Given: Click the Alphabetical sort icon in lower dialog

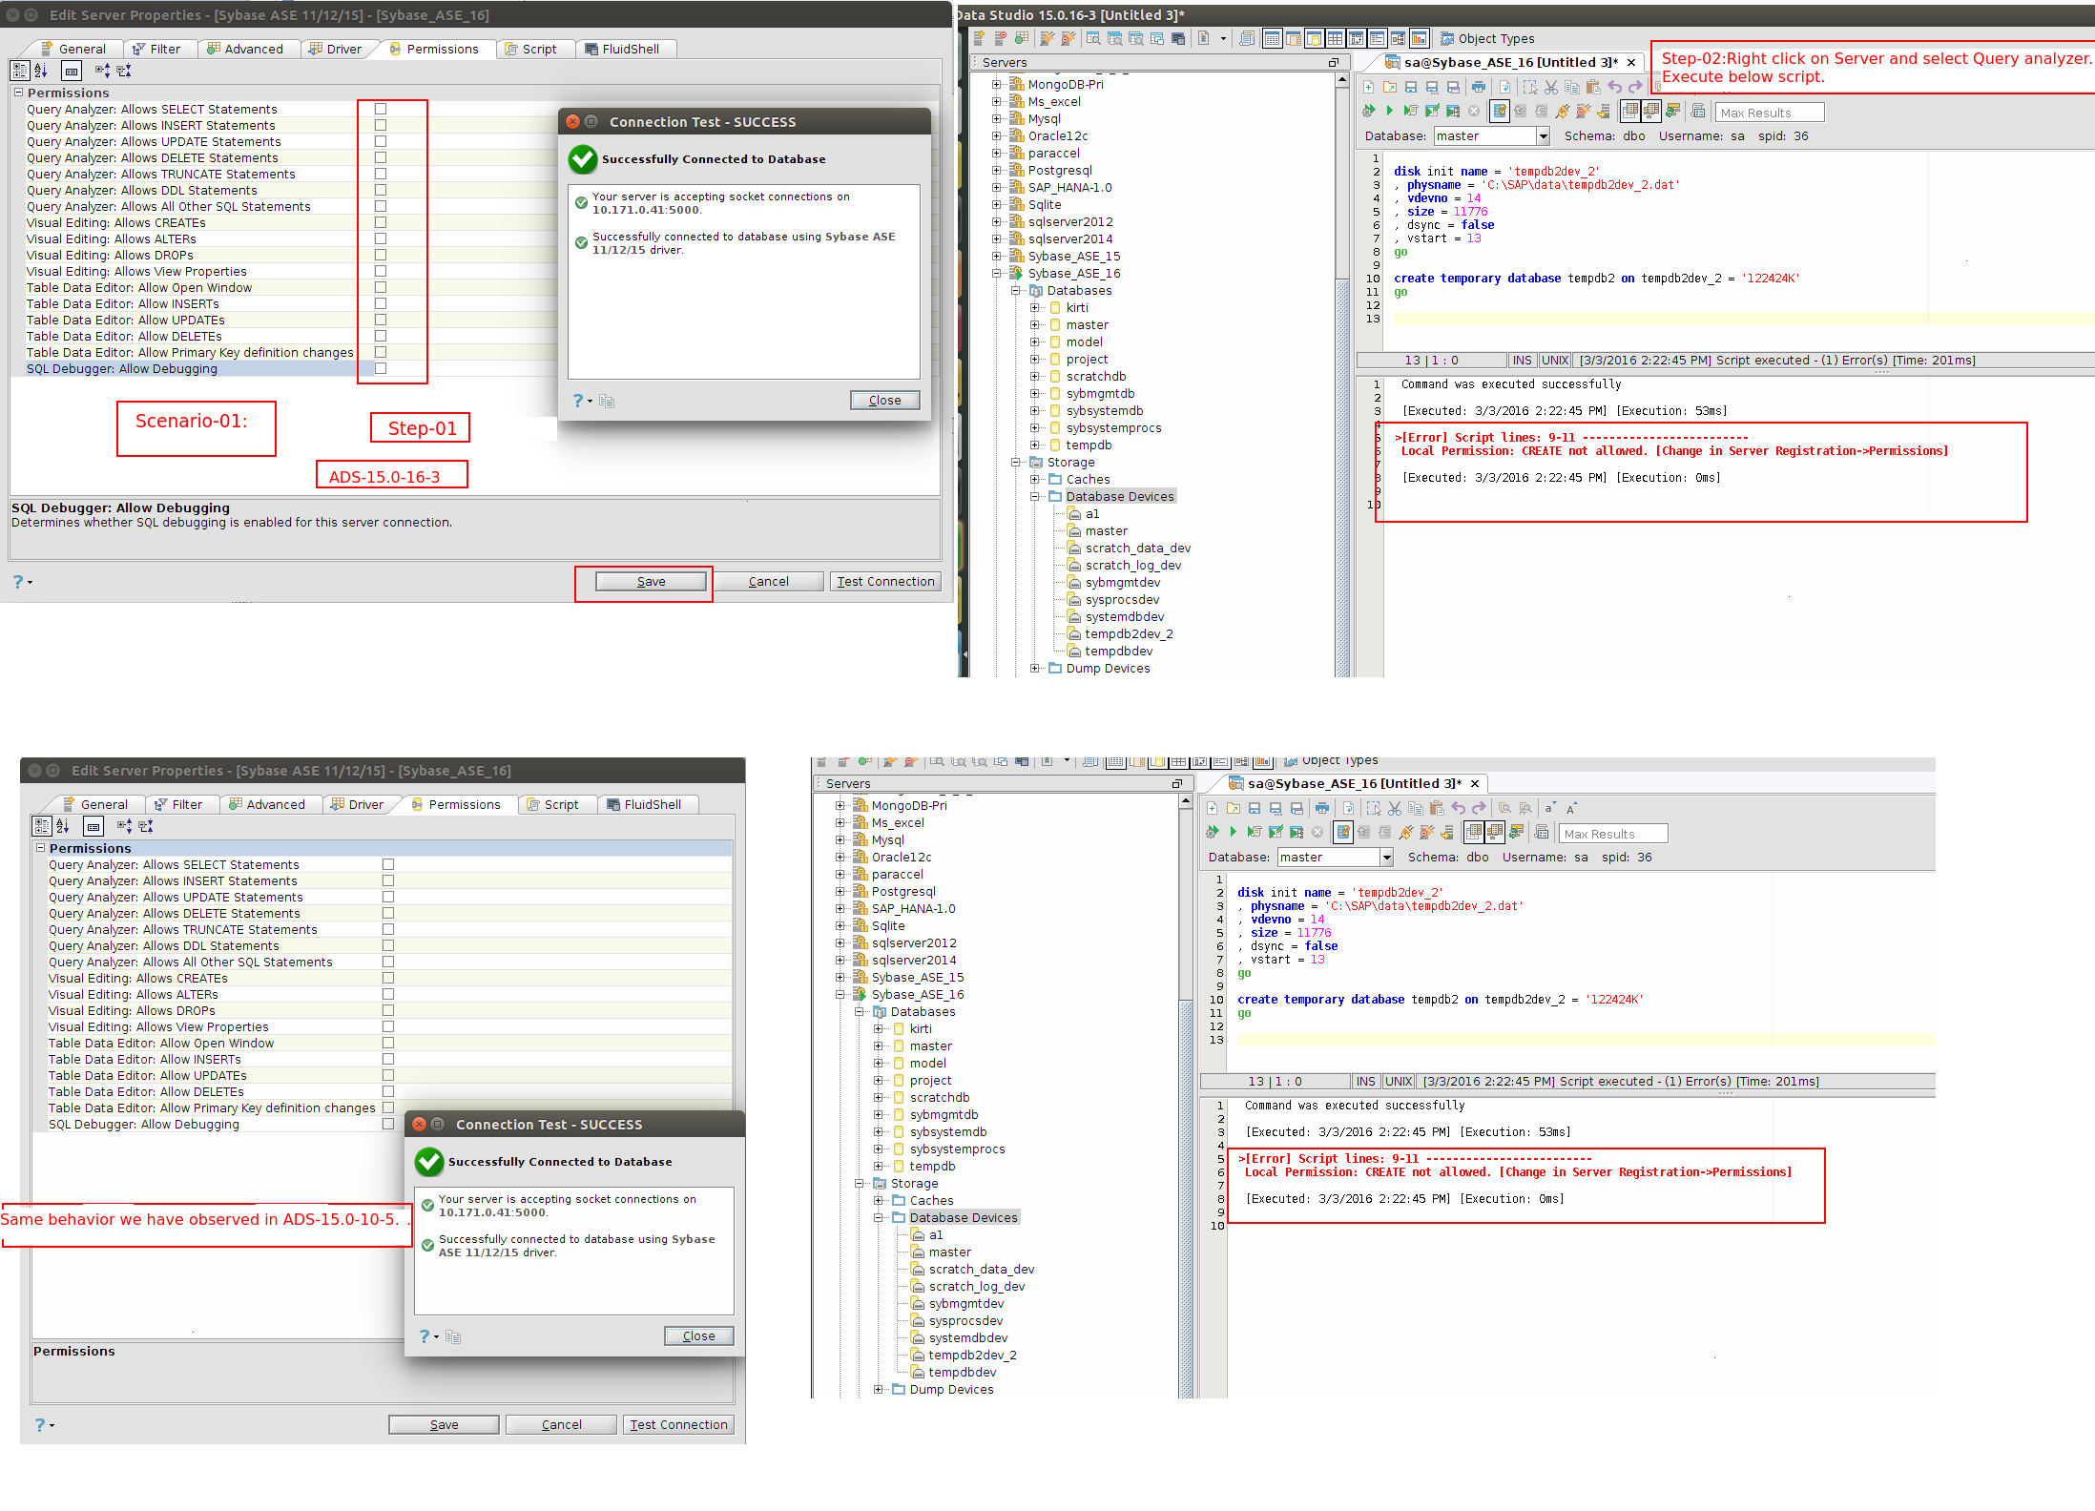Looking at the screenshot, I should click(63, 826).
